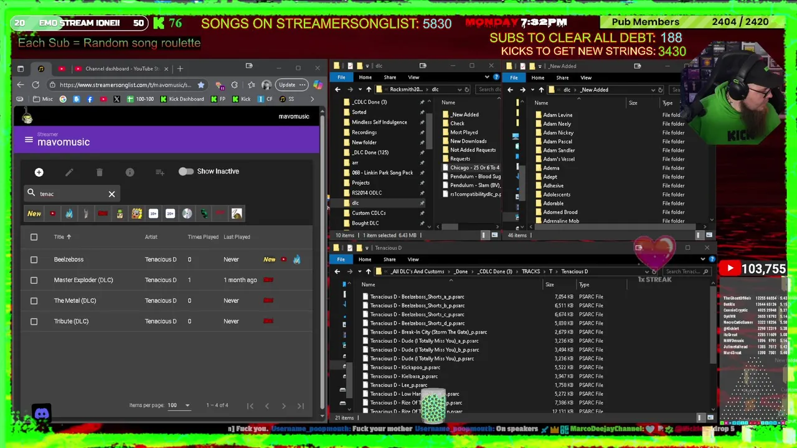Sort the song table by Title column
This screenshot has width=797, height=448.
[x=59, y=237]
